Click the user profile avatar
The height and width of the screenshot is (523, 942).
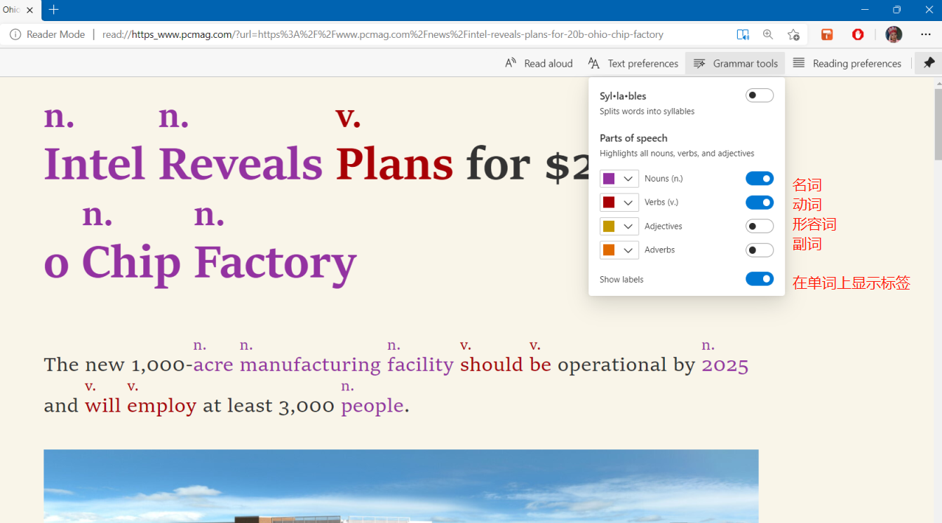[x=894, y=34]
